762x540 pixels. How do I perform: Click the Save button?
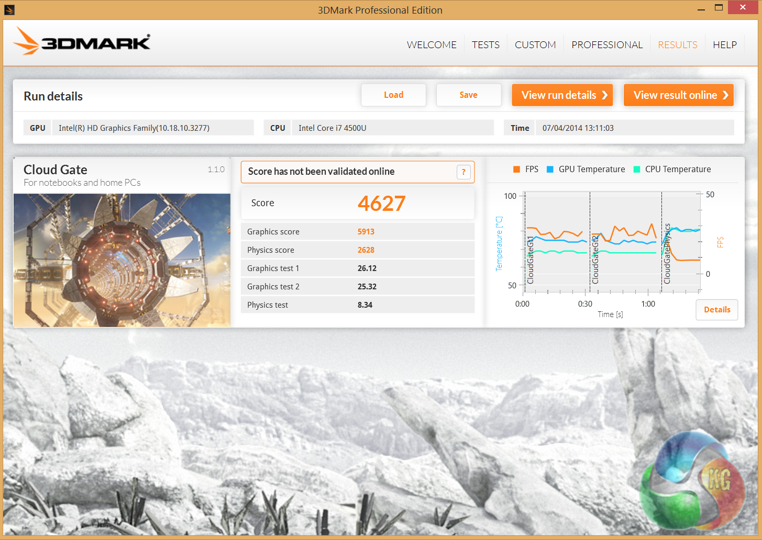(x=469, y=95)
